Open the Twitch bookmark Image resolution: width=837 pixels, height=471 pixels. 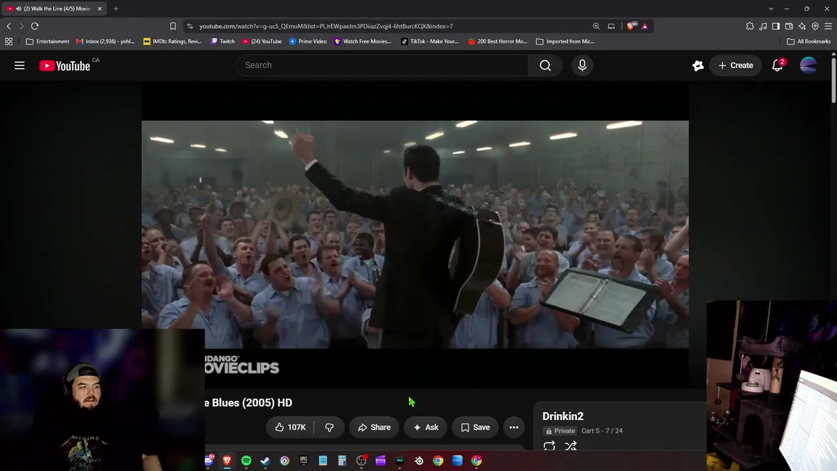(x=223, y=41)
